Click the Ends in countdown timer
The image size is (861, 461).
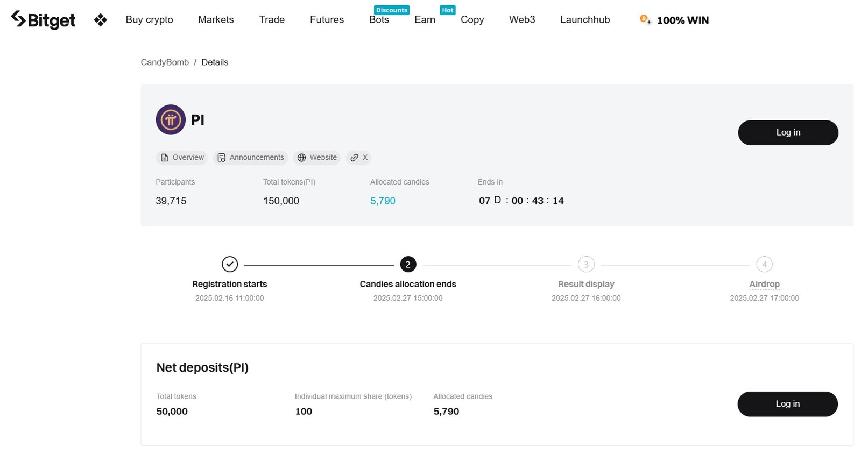[x=521, y=201]
